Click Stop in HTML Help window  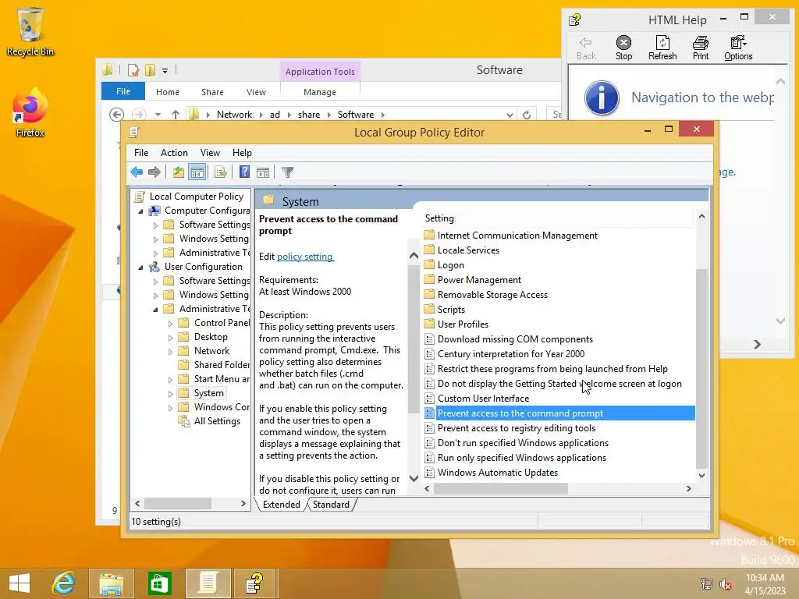click(x=623, y=48)
